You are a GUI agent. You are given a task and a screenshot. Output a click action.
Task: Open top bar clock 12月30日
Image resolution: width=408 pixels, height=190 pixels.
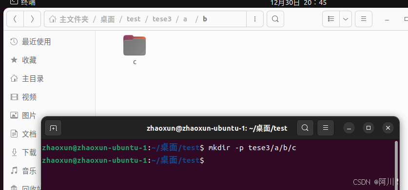(298, 3)
